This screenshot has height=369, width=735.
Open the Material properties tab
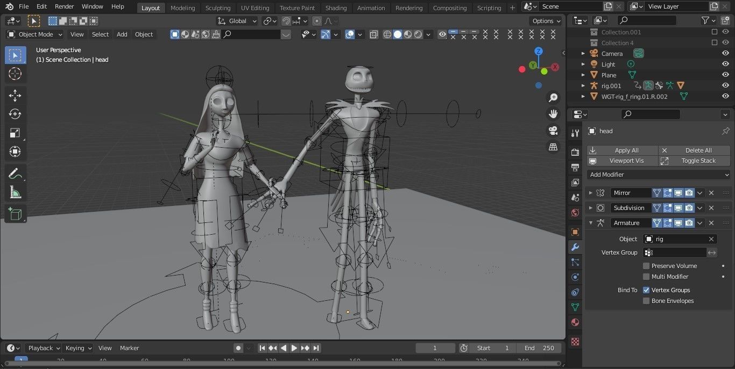pos(575,322)
